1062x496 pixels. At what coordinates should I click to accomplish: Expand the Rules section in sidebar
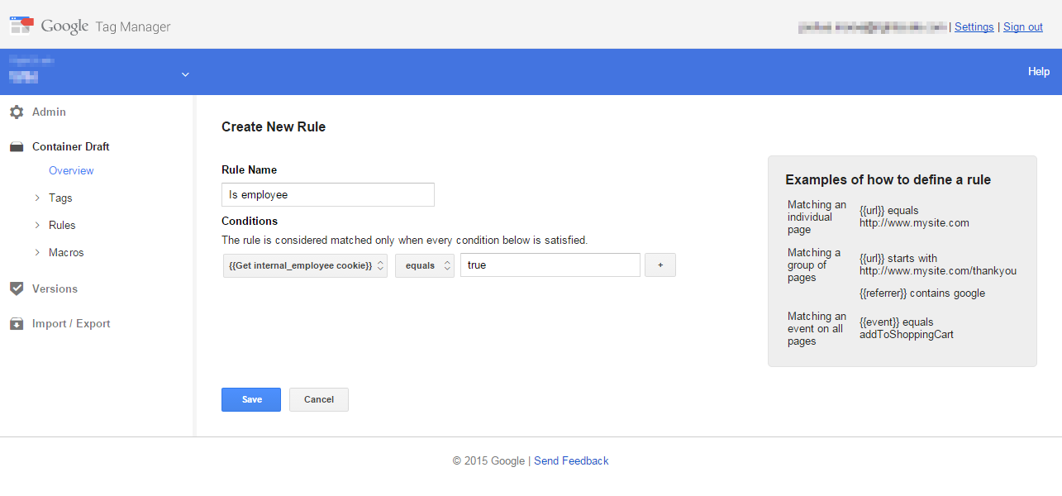tap(37, 225)
